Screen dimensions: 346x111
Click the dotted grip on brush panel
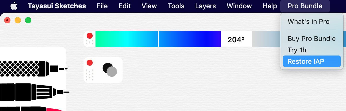point(90,74)
